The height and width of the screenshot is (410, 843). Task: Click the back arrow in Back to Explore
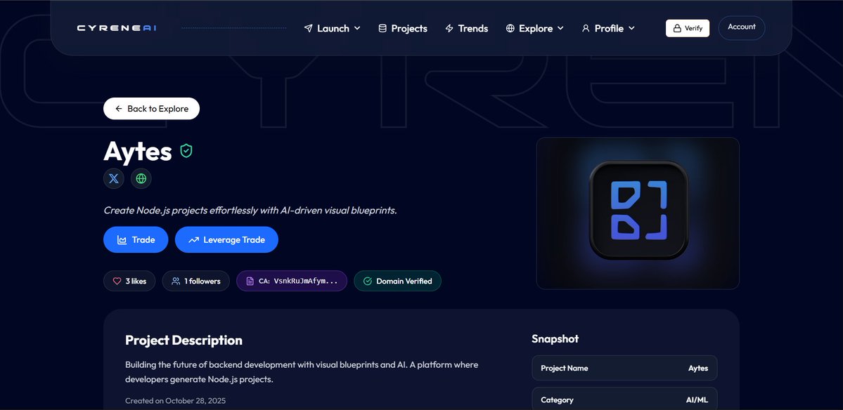coord(119,108)
